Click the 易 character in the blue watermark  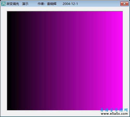[x=102, y=110]
